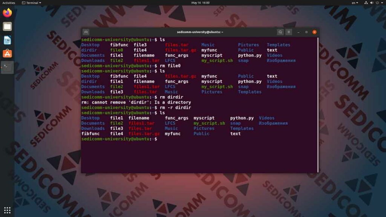Image resolution: width=386 pixels, height=217 pixels.
Task: Click the terminal title 'sedicomm-university@ubuntu: ~'
Action: coord(200,32)
